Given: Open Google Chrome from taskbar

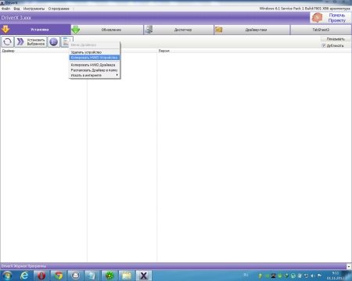Looking at the screenshot, I should (59, 276).
